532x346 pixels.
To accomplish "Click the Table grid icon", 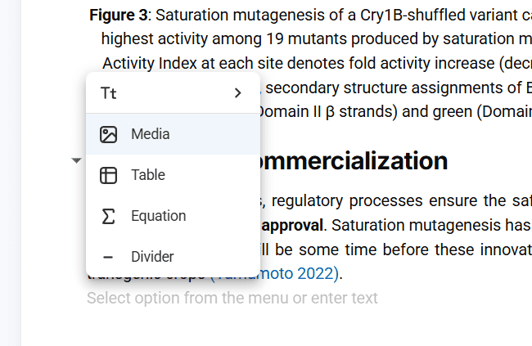I will 108,175.
